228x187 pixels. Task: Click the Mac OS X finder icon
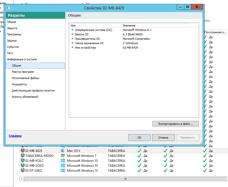tap(63, 151)
